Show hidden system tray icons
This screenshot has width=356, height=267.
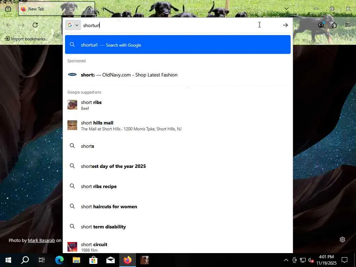[286, 260]
